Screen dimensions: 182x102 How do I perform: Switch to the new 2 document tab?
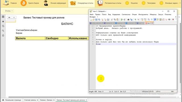coord(149,23)
